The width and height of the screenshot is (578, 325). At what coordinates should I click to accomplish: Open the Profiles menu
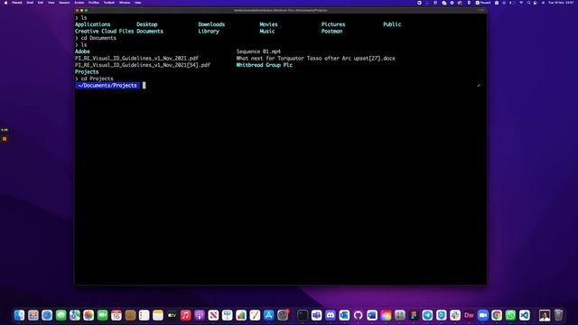(94, 3)
